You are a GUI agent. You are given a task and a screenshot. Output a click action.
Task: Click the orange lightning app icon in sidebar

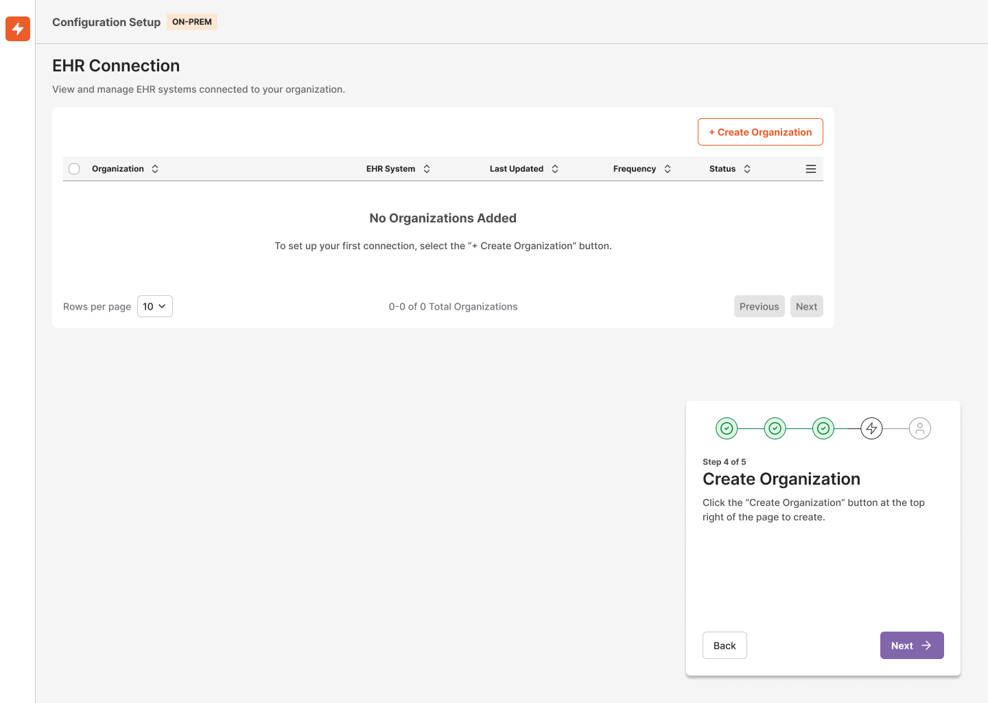click(x=17, y=29)
